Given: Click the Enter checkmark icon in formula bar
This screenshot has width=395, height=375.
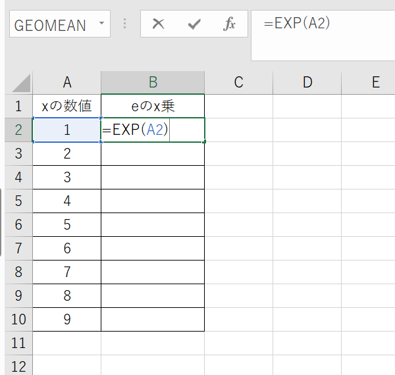Looking at the screenshot, I should 194,25.
